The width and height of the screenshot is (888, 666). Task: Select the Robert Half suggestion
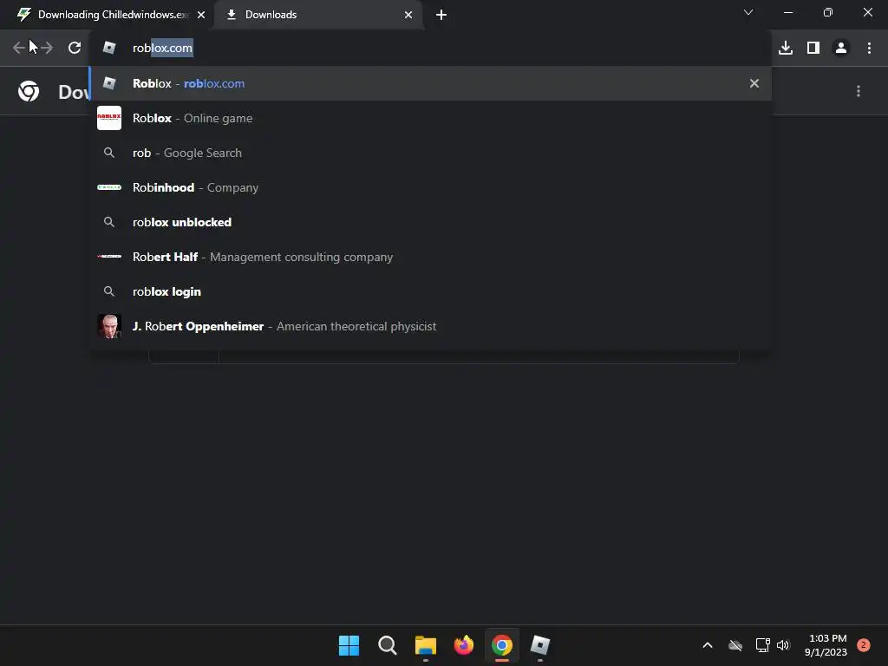click(x=430, y=257)
